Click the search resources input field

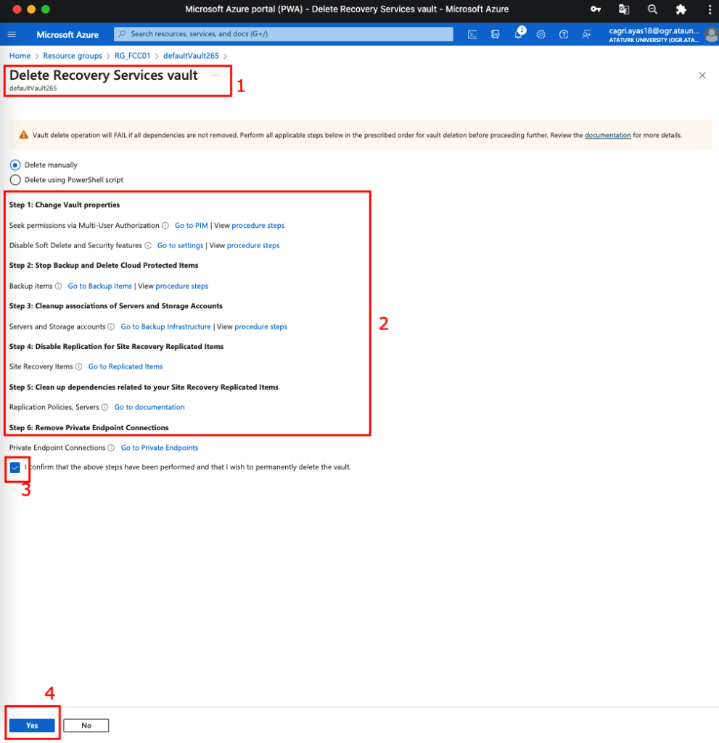(283, 34)
